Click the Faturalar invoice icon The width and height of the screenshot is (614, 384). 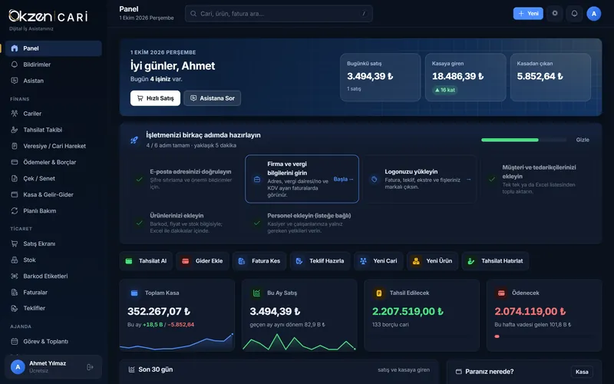pos(15,292)
